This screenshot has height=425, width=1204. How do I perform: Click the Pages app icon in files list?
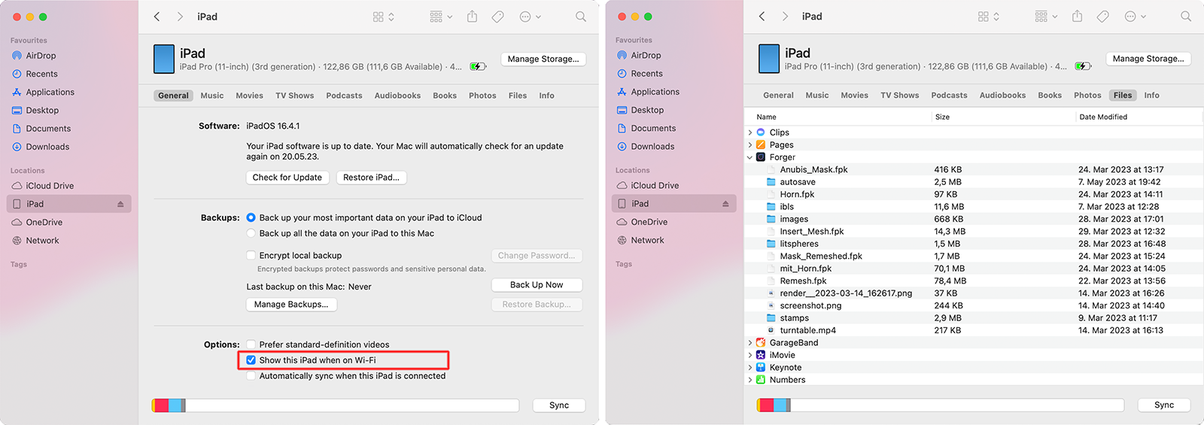pos(761,144)
